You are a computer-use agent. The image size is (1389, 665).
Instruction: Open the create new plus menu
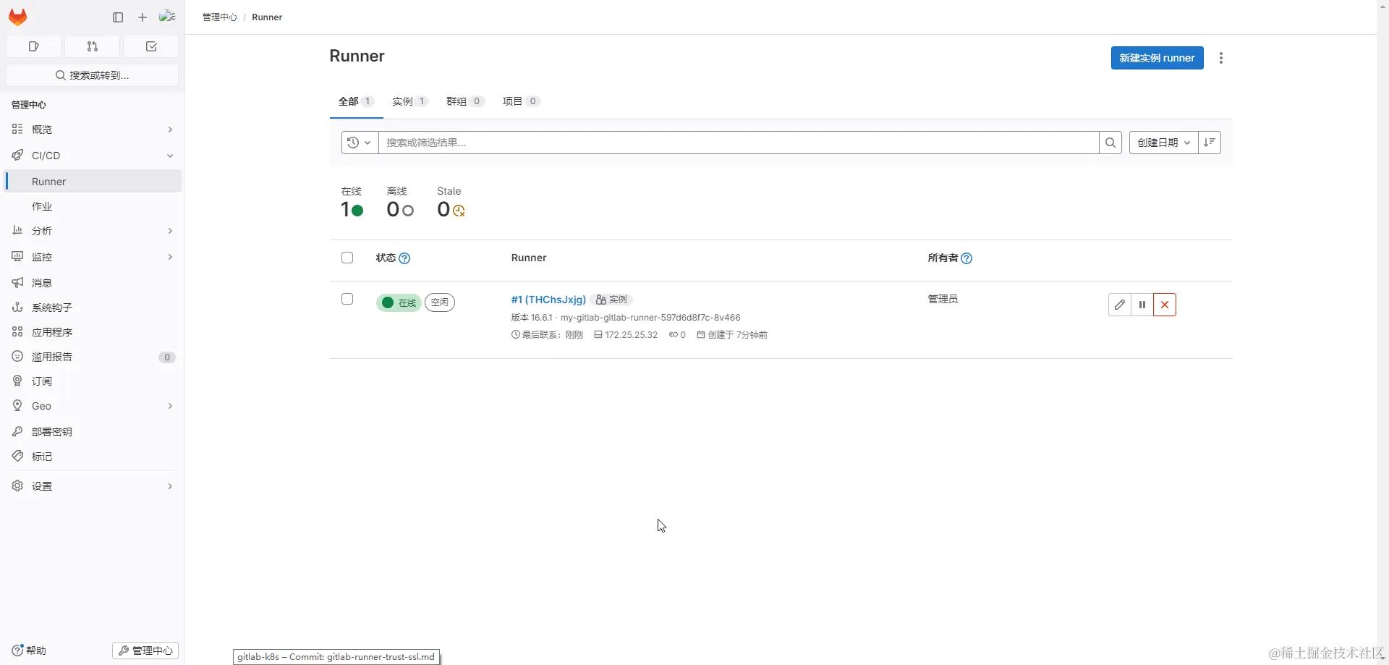tap(143, 17)
